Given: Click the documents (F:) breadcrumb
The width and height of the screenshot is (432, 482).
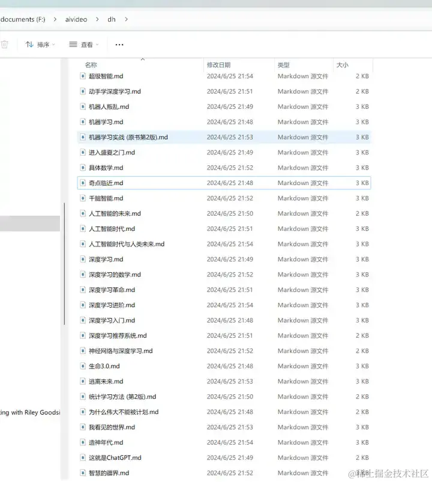Looking at the screenshot, I should (23, 19).
